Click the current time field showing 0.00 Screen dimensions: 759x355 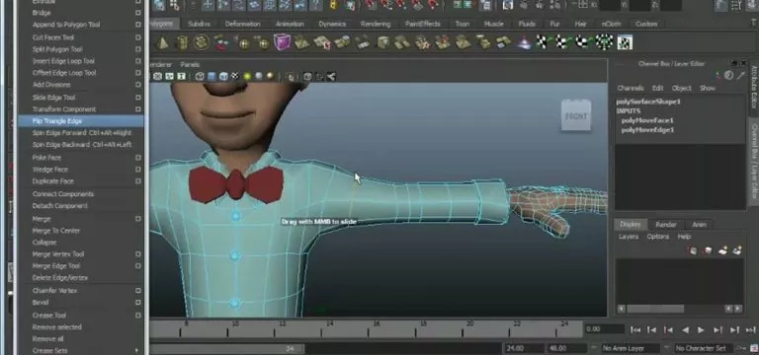point(604,329)
